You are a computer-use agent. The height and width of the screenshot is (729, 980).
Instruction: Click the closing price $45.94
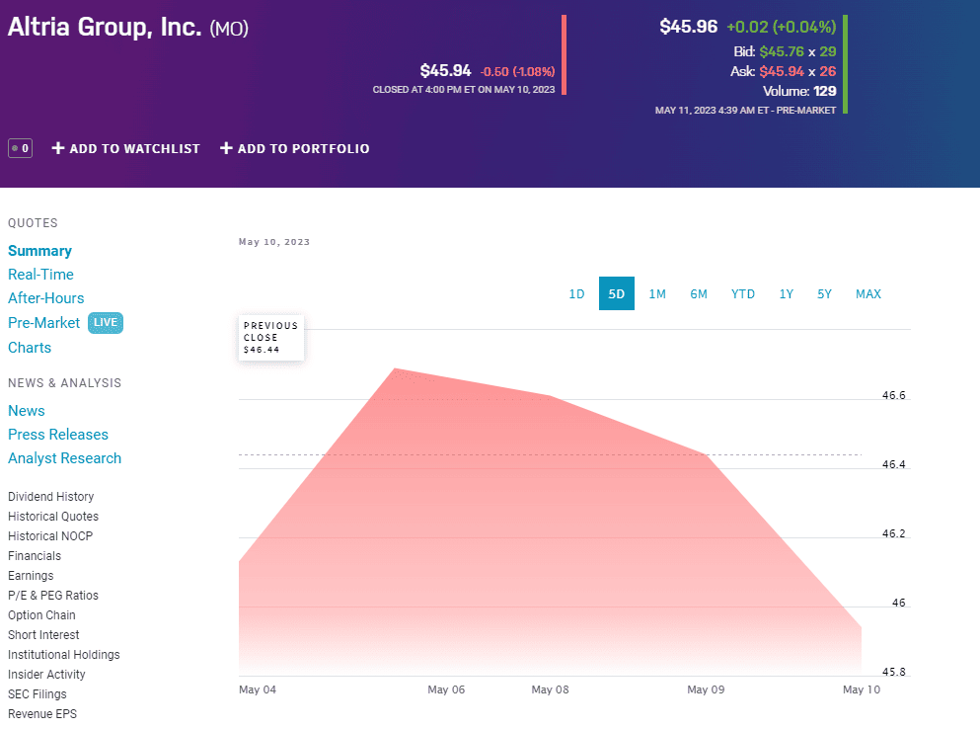446,71
